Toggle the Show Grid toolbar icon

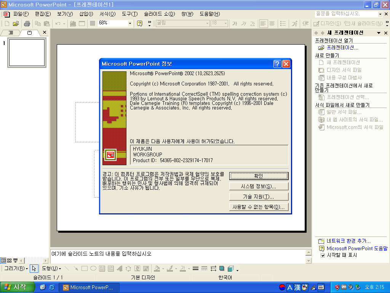(93, 23)
